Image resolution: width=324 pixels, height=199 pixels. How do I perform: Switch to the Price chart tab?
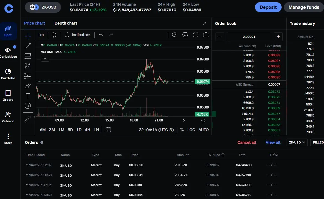35,23
